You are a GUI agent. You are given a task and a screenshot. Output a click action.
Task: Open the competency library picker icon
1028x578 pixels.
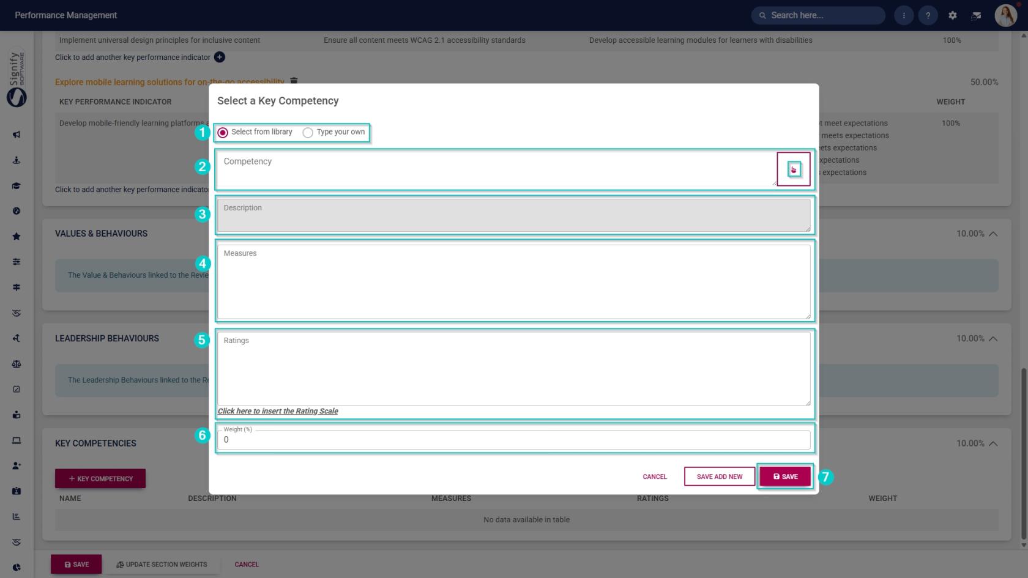794,169
